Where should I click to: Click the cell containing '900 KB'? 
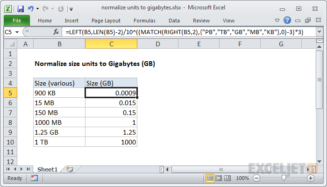tap(59, 93)
